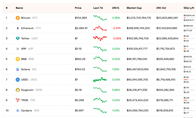
Task: Click 24h volume $22,585,429,844
Action: [x=167, y=38]
